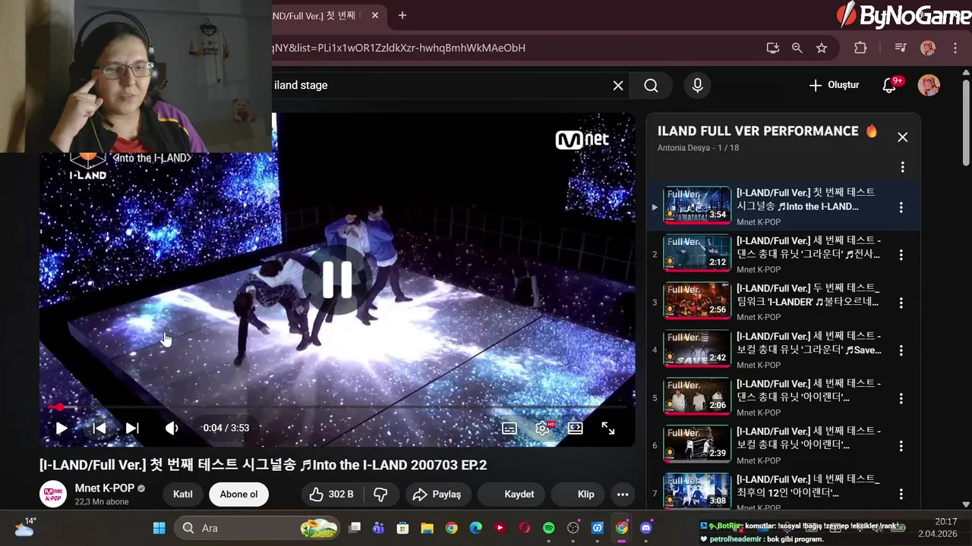Click the ILAND FULL VER PERFORMANCE playlist title
The height and width of the screenshot is (546, 972).
(x=758, y=131)
